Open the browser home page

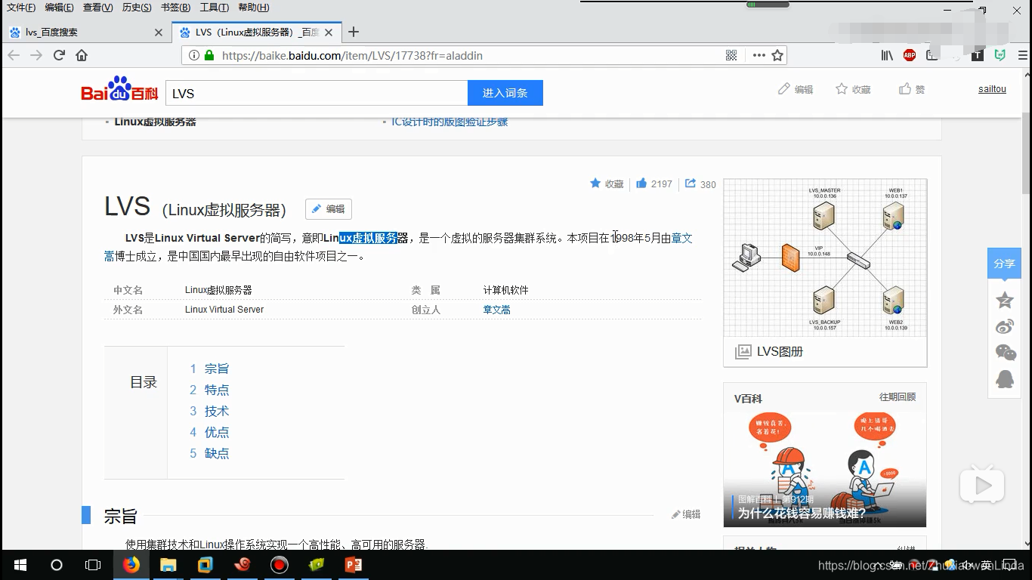[82, 55]
